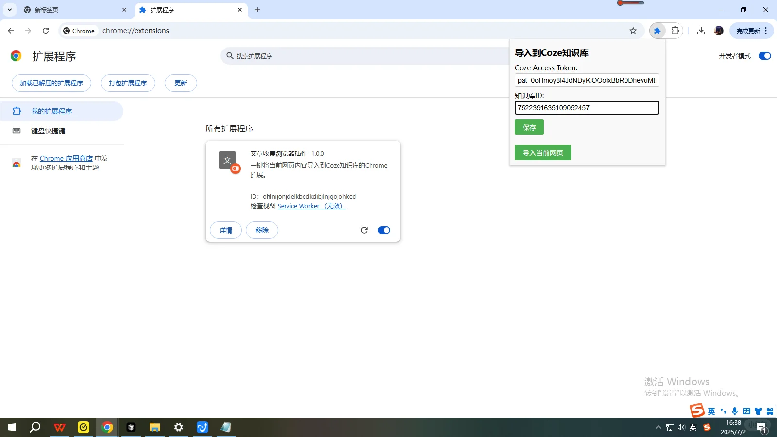Toggle the 开发者模式 developer mode switch
This screenshot has width=777, height=437.
click(765, 56)
